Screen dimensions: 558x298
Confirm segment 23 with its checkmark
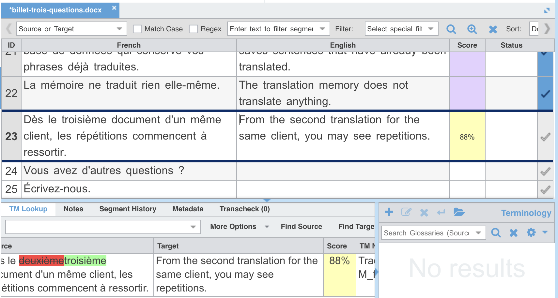[545, 137]
